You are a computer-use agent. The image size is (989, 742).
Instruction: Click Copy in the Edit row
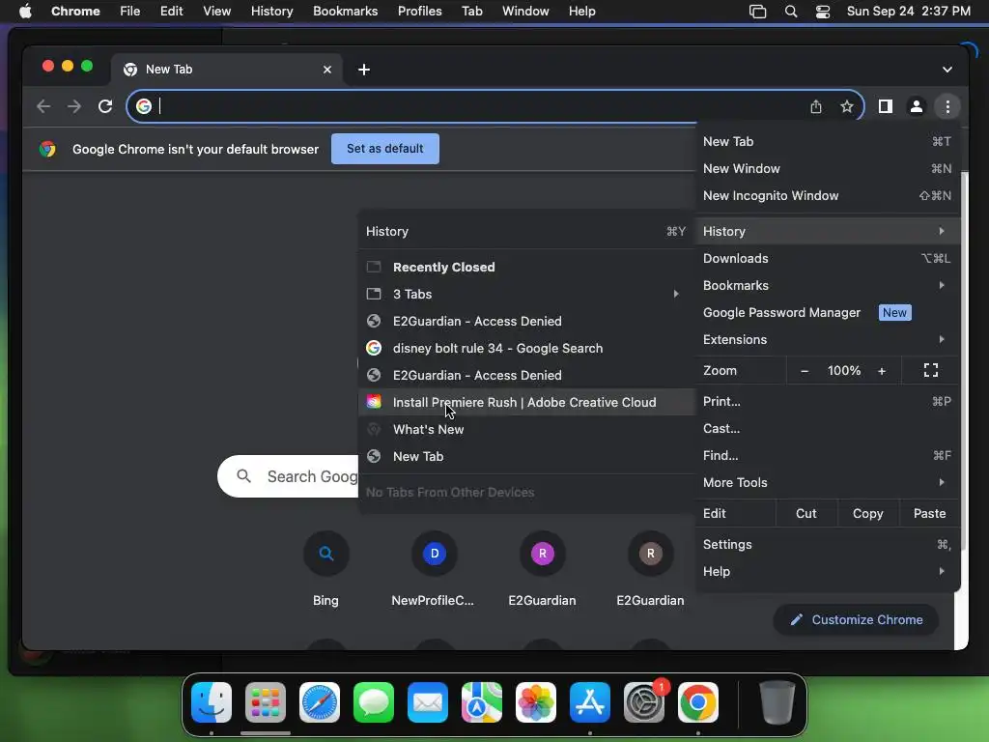coord(868,514)
